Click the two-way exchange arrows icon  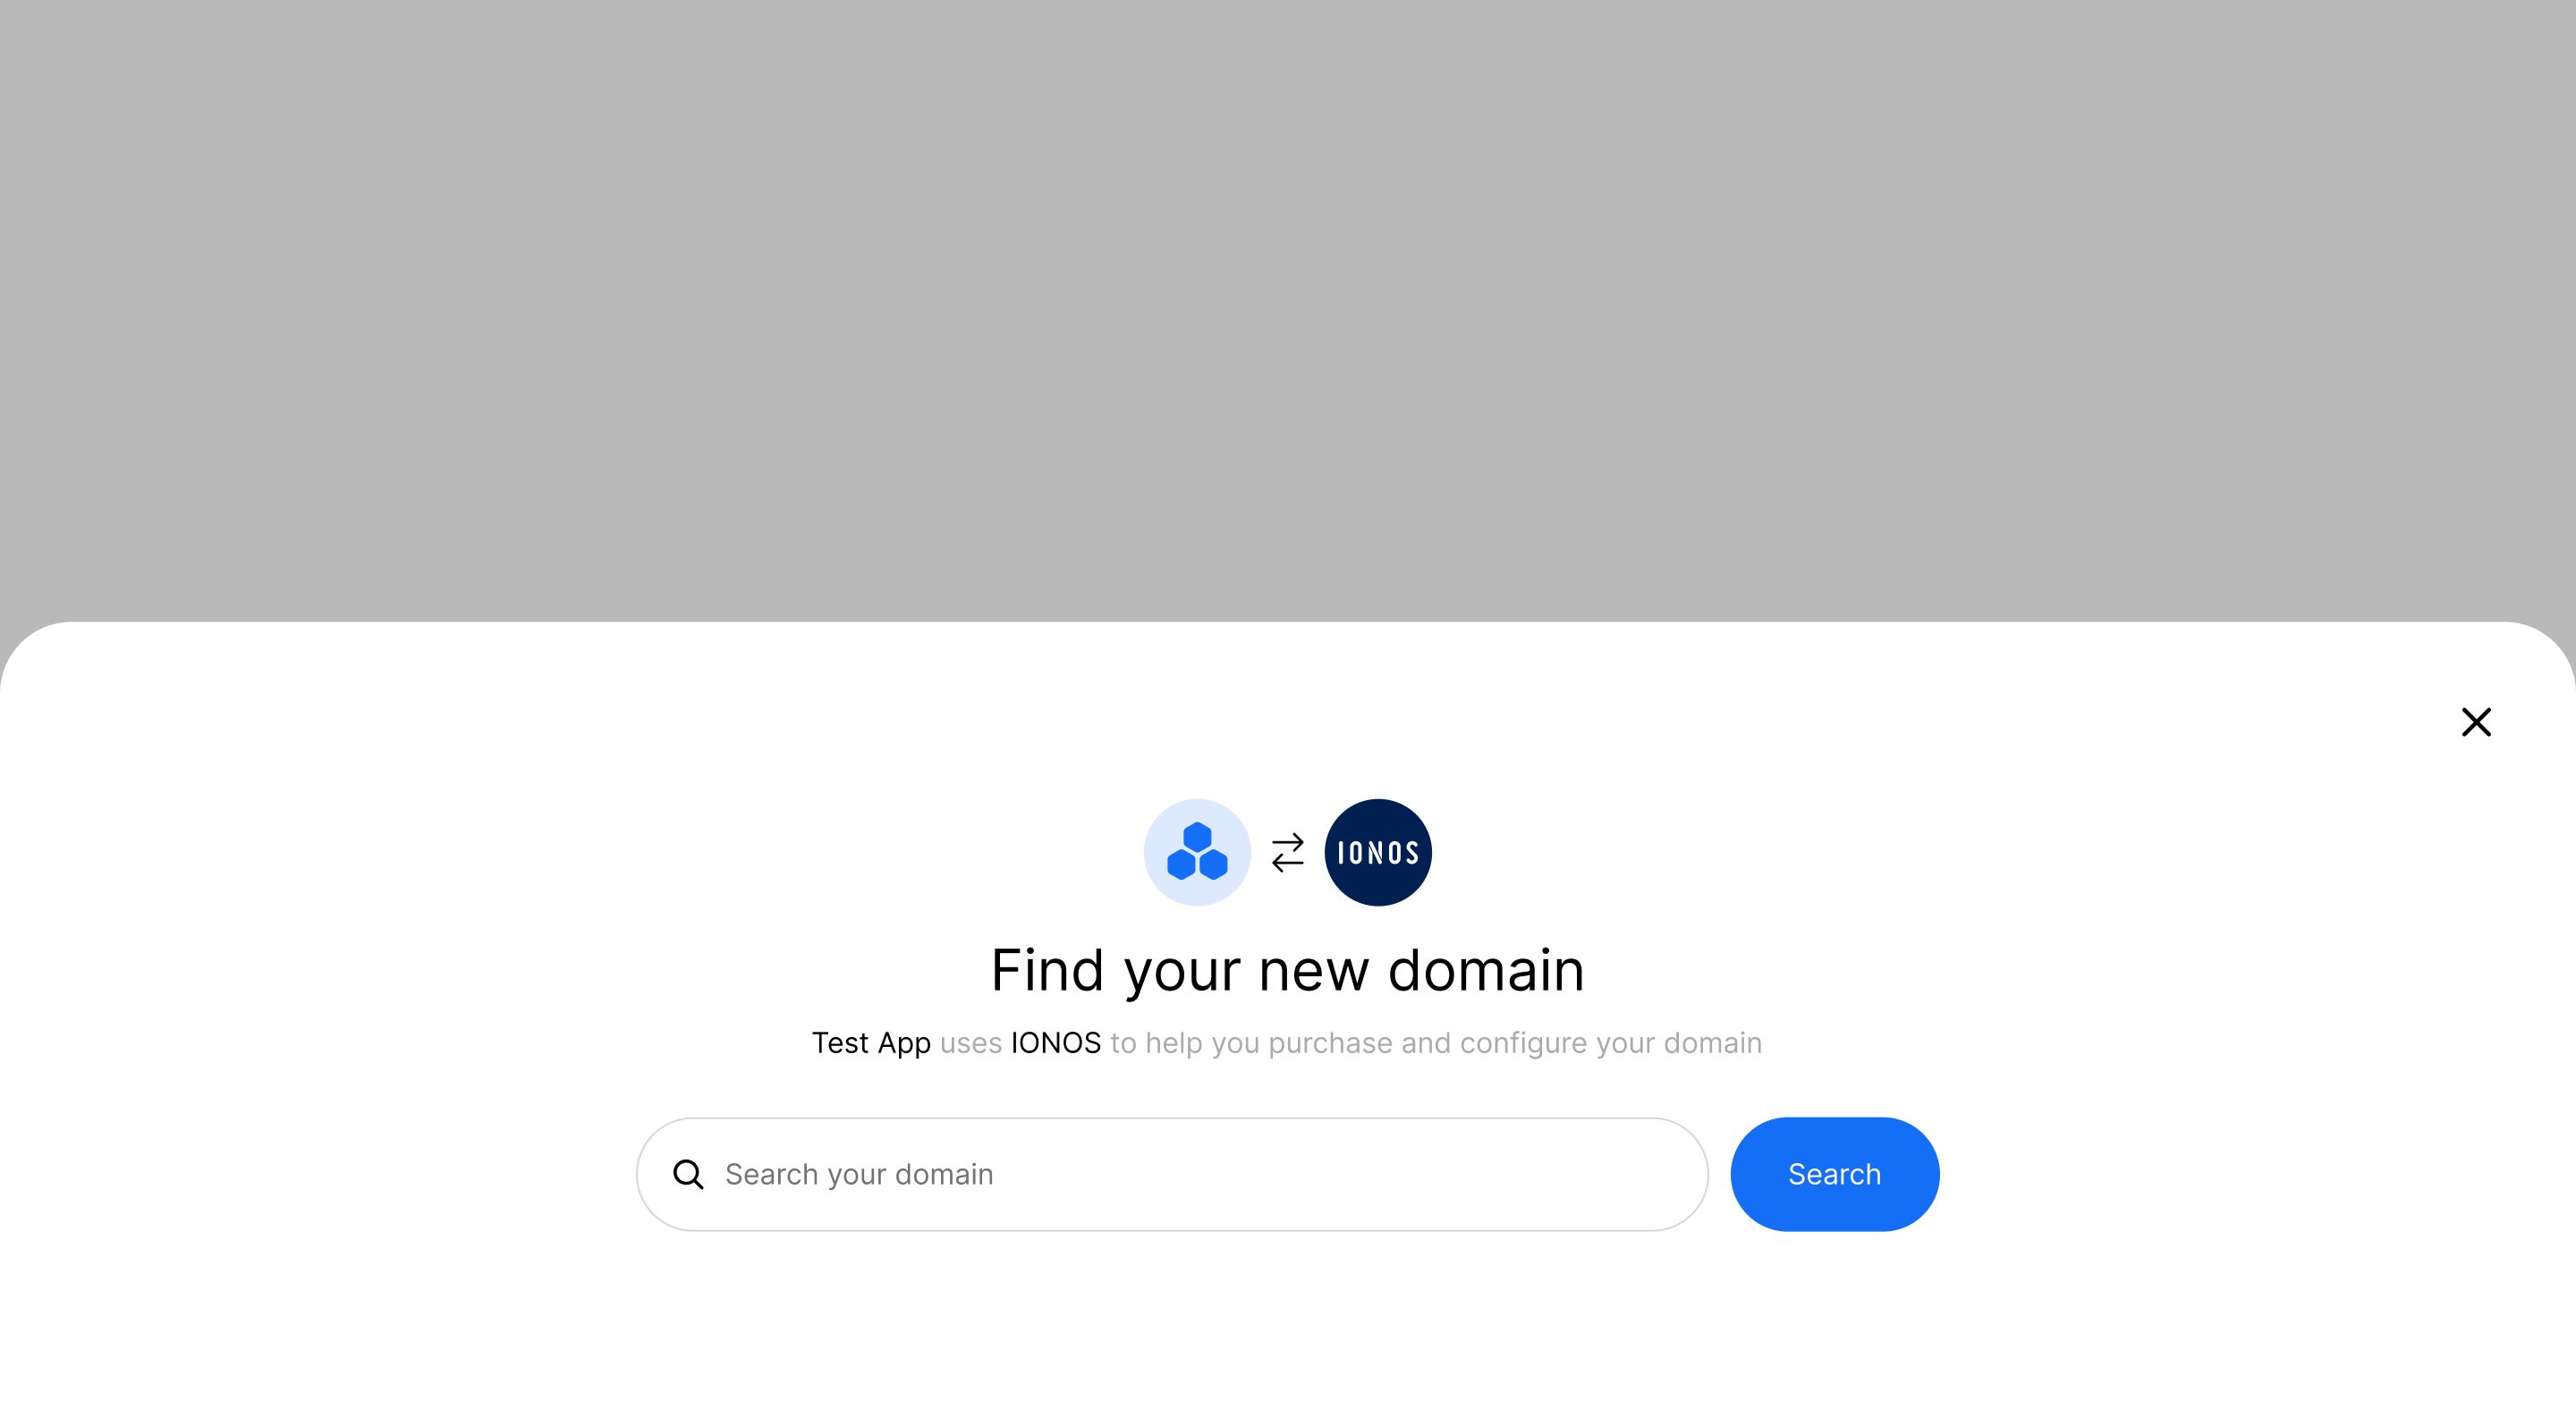[x=1288, y=852]
